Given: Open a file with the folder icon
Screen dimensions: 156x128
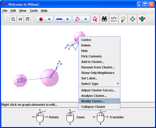Looking at the screenshot, I should [x=20, y=19].
